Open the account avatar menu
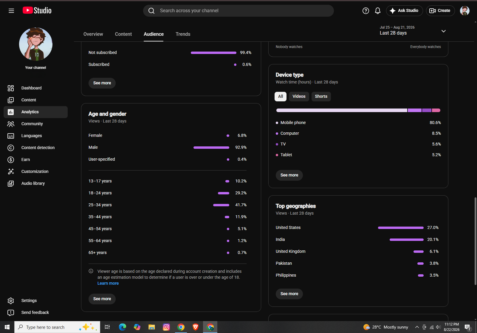477x333 pixels. [465, 11]
